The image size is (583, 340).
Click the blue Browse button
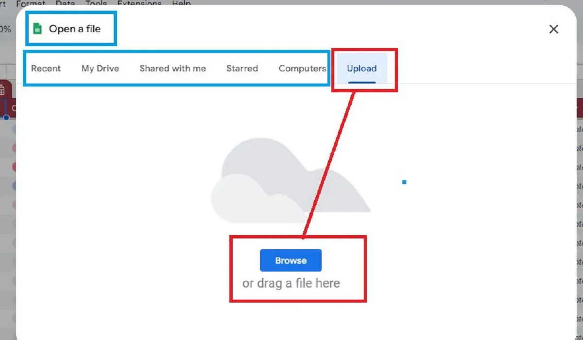291,260
